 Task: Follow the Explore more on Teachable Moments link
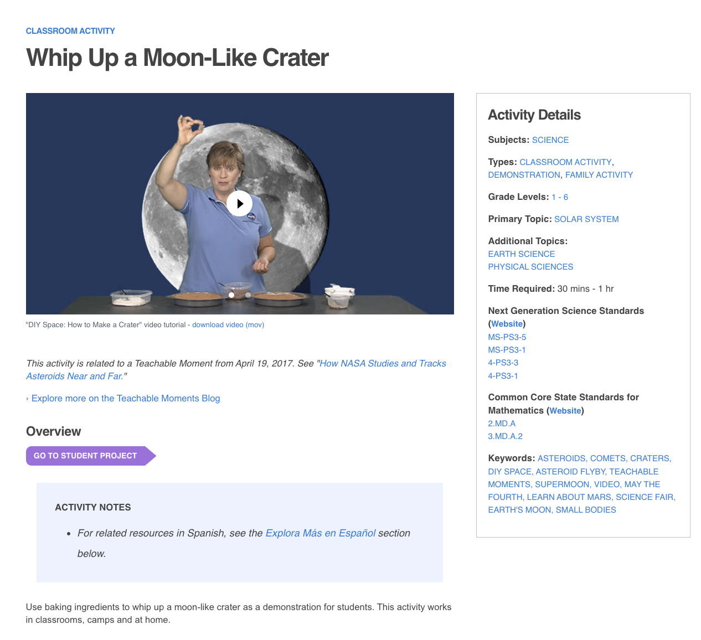click(125, 398)
